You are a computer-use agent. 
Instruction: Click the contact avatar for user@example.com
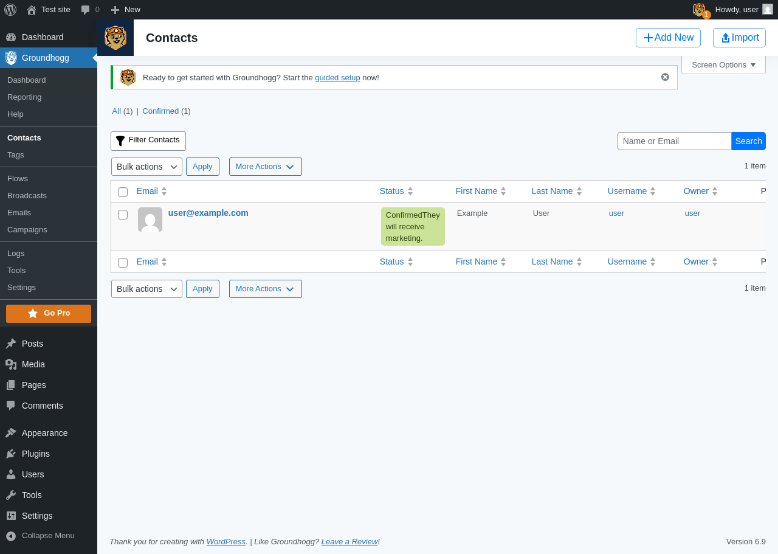(150, 220)
